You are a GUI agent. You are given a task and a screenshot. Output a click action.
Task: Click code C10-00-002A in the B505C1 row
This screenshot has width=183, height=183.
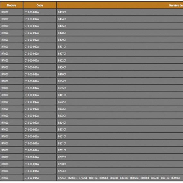coord(32,88)
